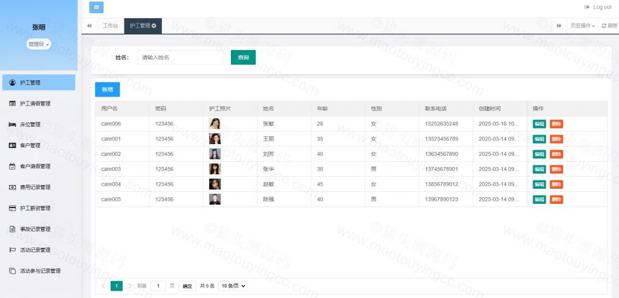Click the flag icon beside 活动记录管理
The image size is (619, 298).
12,250
